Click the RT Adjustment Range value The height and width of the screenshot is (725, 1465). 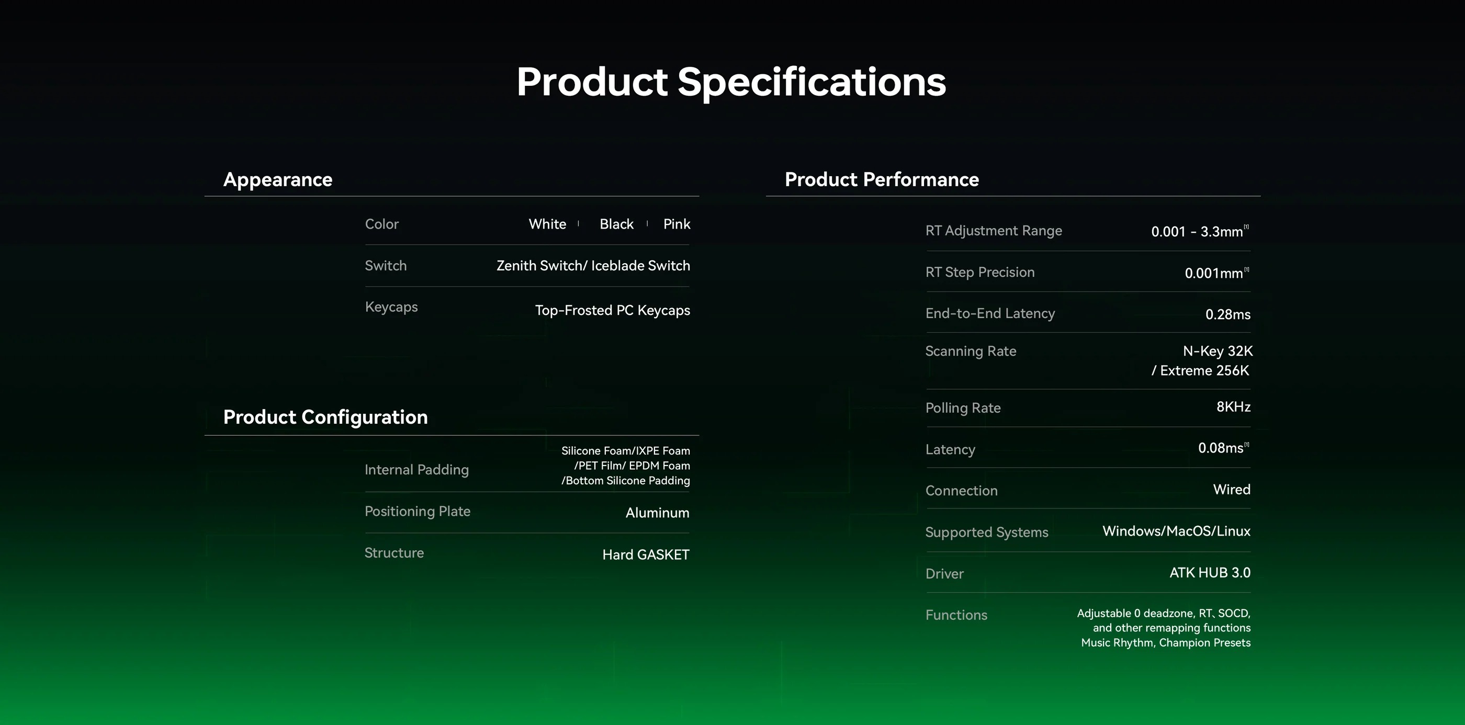1196,232
